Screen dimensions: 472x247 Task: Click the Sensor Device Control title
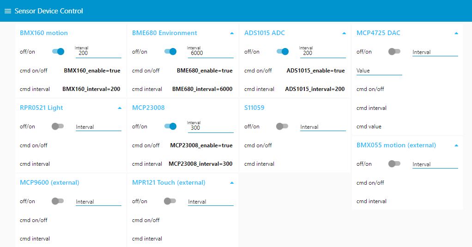pos(49,11)
